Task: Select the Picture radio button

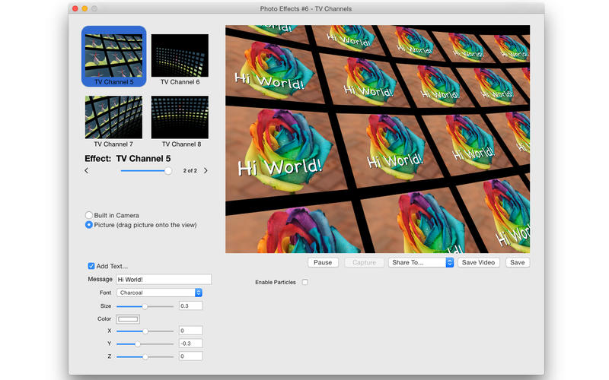Action: [89, 225]
